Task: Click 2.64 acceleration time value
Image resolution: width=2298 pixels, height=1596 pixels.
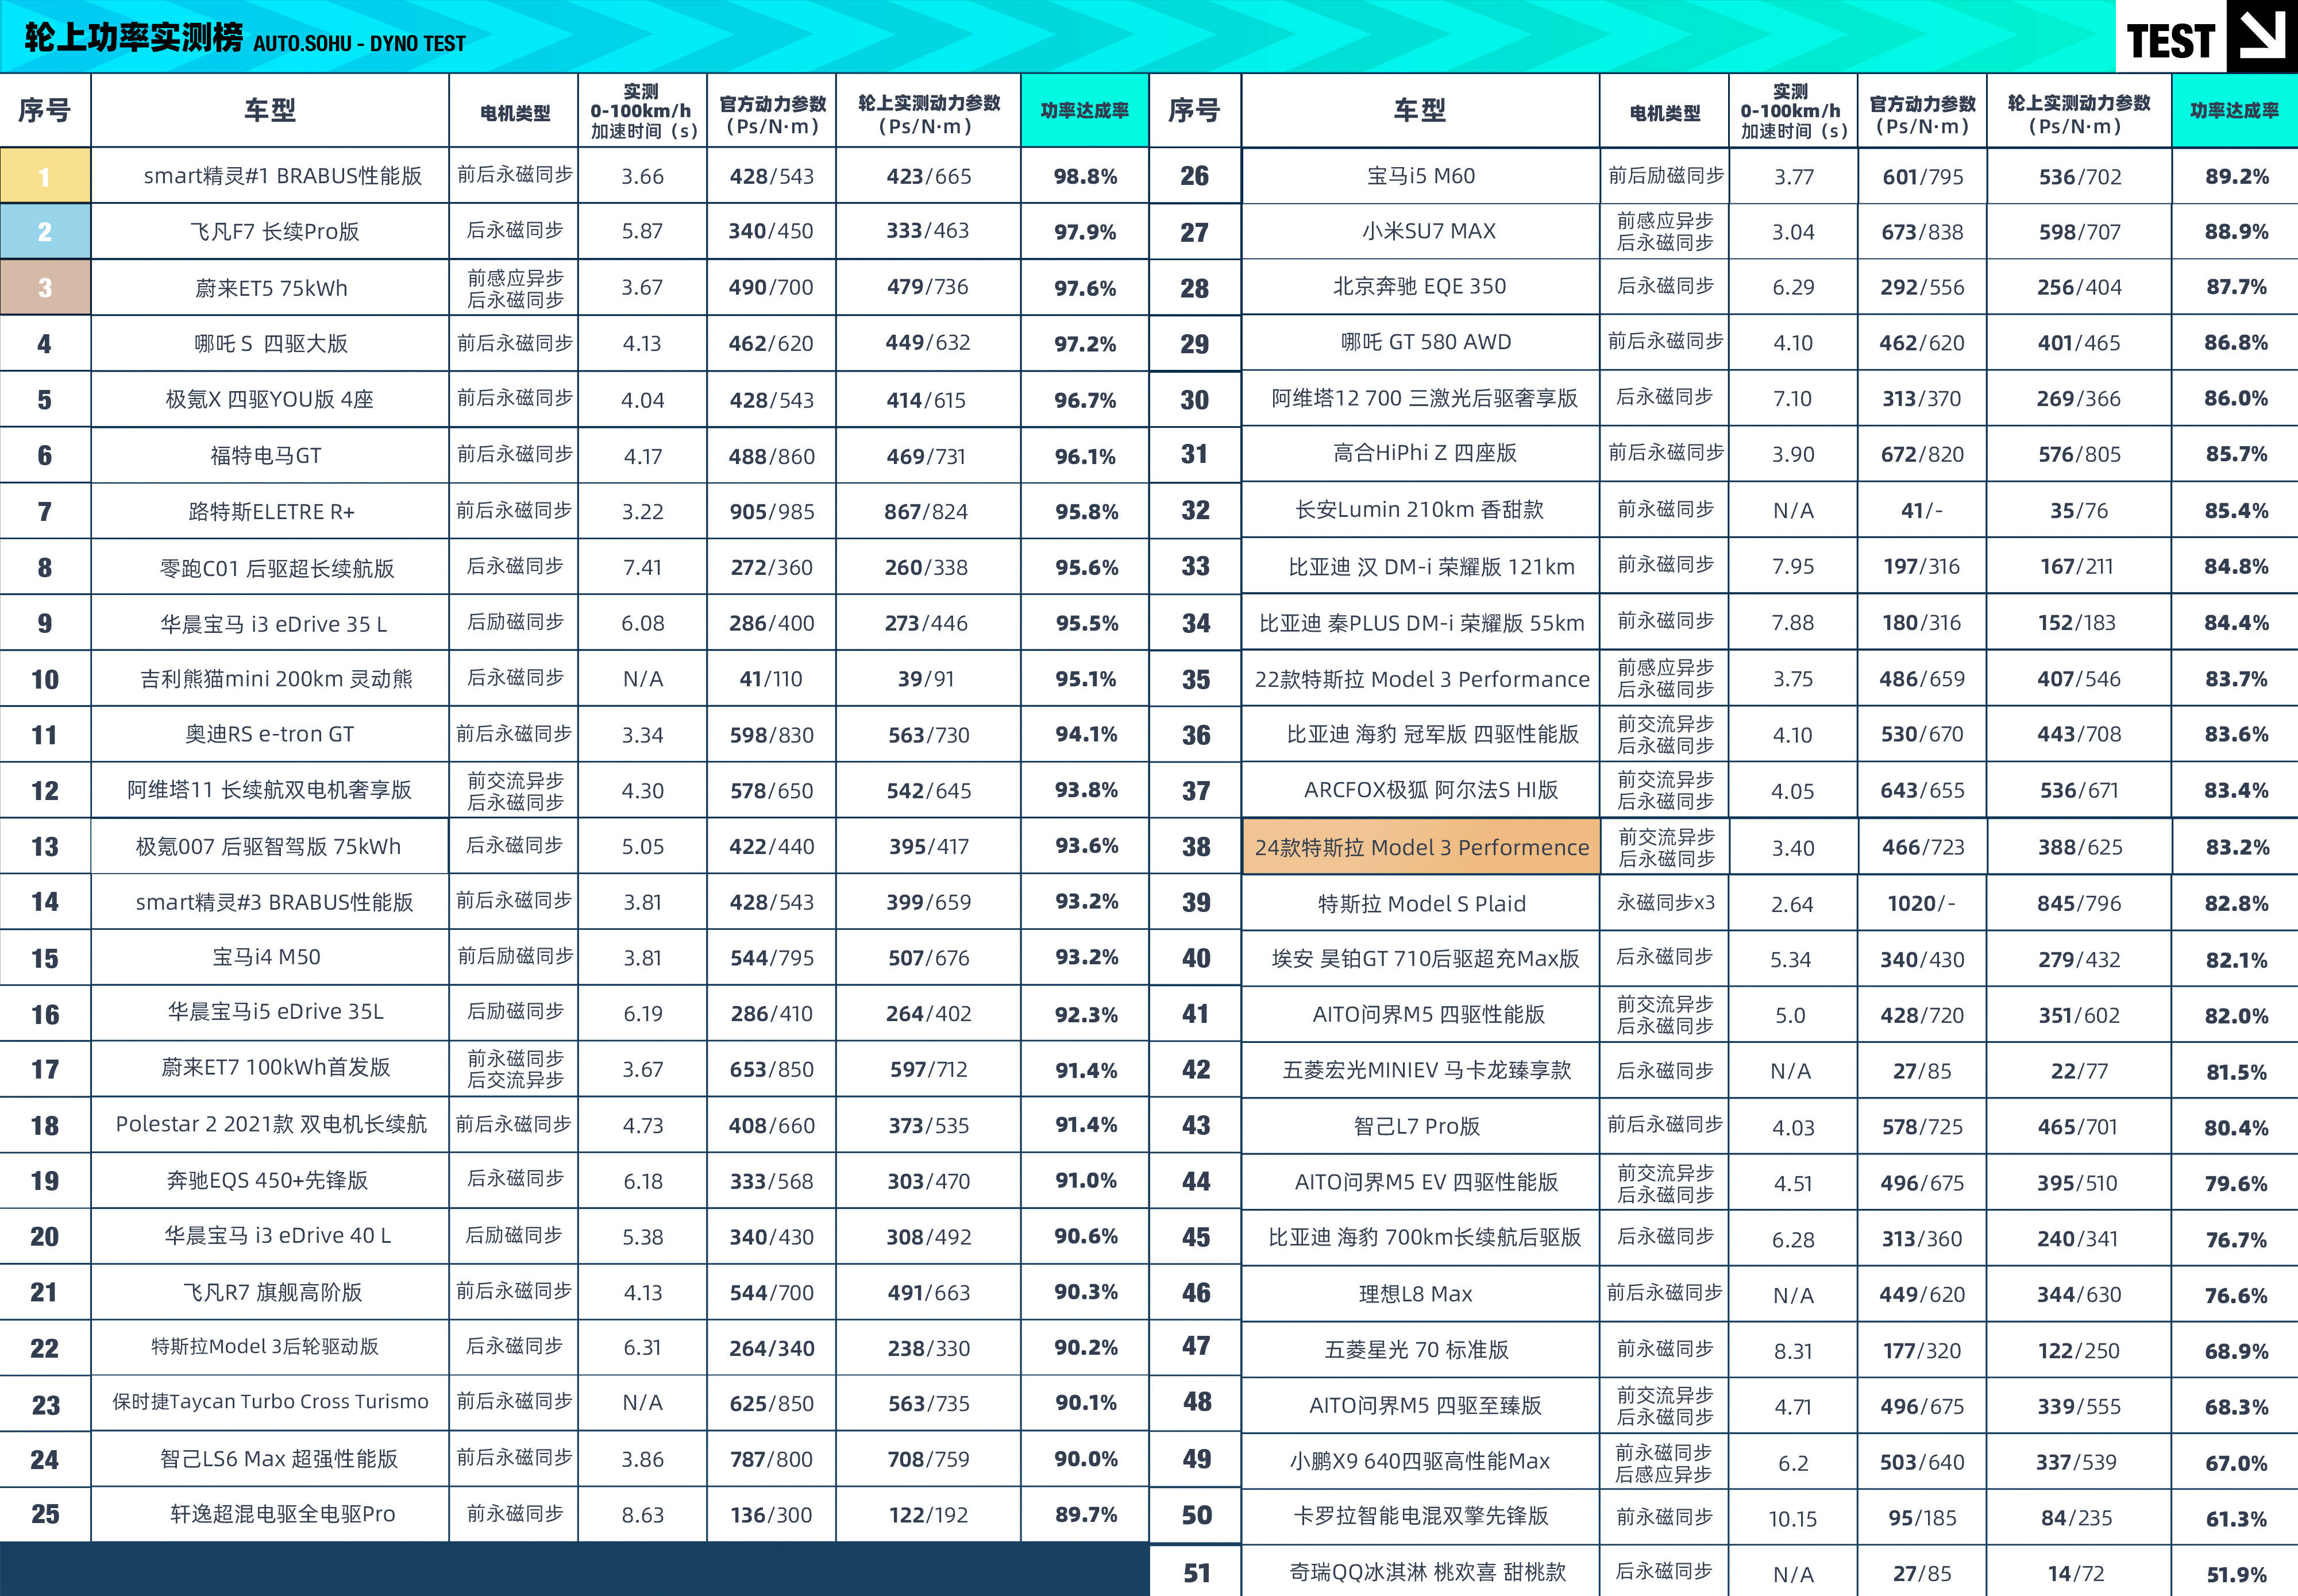Action: coord(1792,905)
